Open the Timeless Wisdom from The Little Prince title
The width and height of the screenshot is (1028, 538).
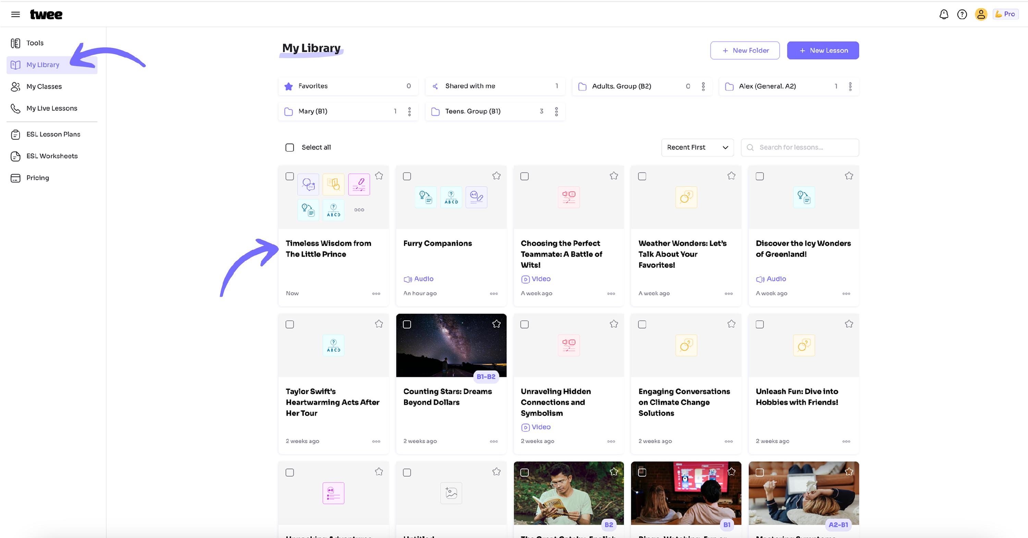click(328, 249)
